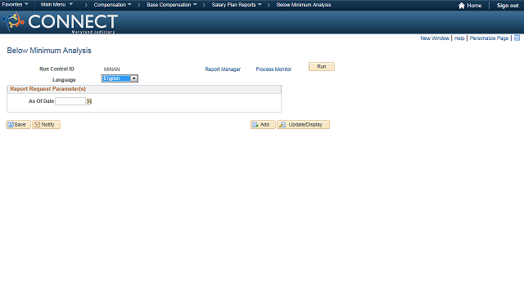Viewport: 524px width, 294px height.
Task: Expand the Main Menu dropdown
Action: 56,5
